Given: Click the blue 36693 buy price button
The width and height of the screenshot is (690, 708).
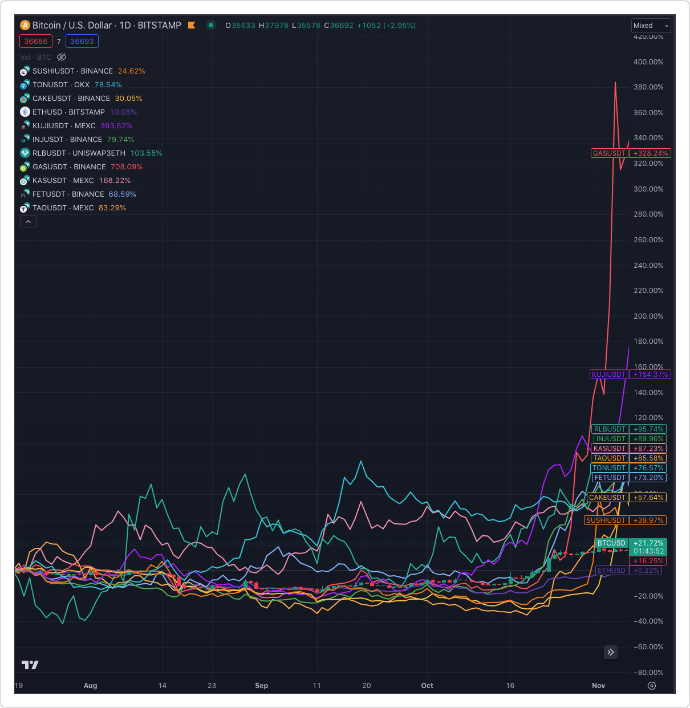Looking at the screenshot, I should click(x=82, y=41).
